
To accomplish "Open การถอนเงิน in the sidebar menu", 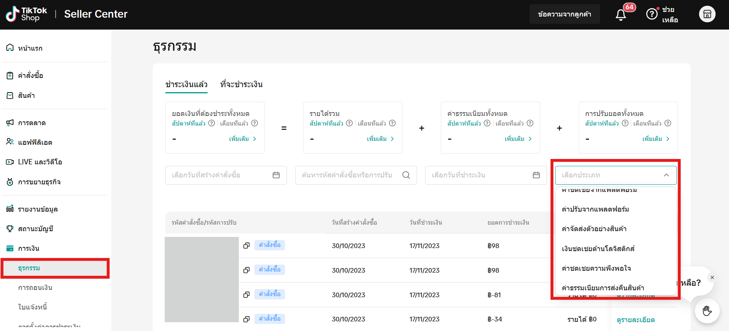I will pyautogui.click(x=35, y=288).
